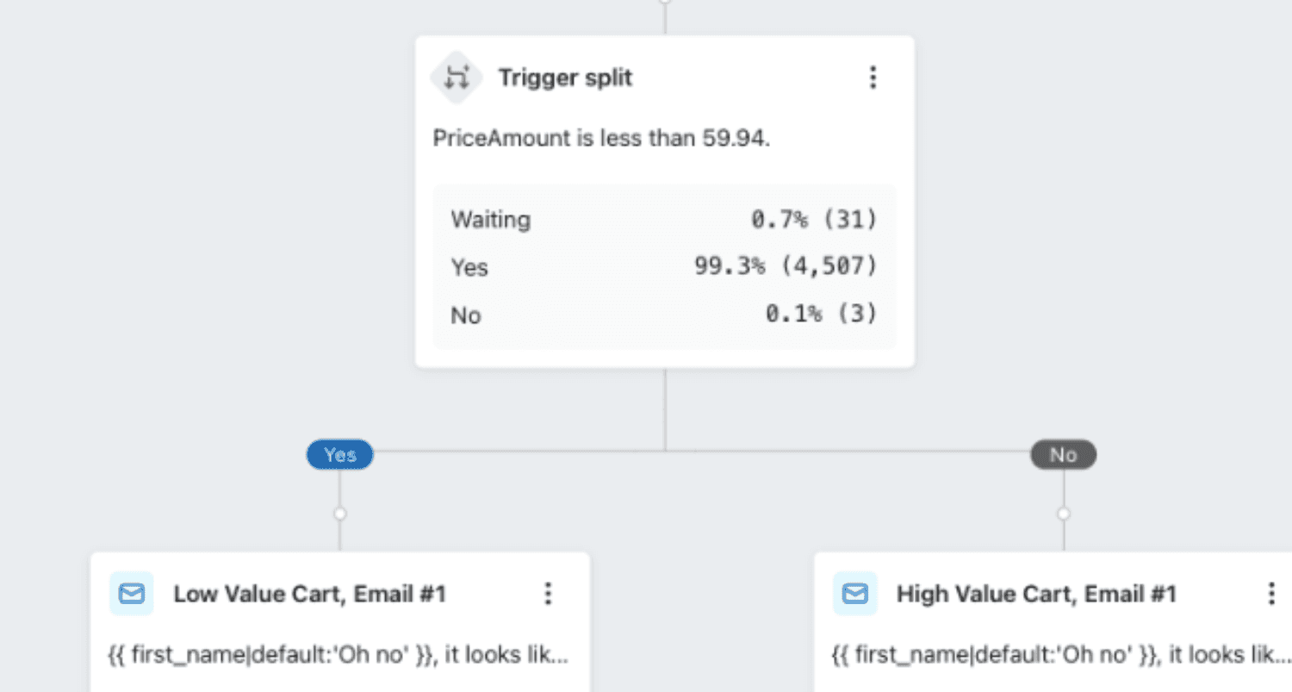Viewport: 1292px width, 692px height.
Task: Click the Low Value Cart subject line preview
Action: coord(339,655)
